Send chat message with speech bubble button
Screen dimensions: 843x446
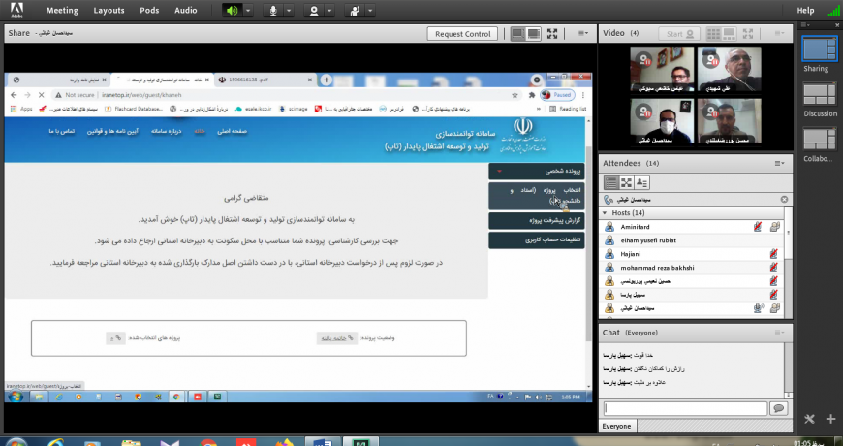pos(778,409)
